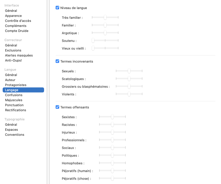Uncheck the Niveau de langue checkbox

[57, 8]
